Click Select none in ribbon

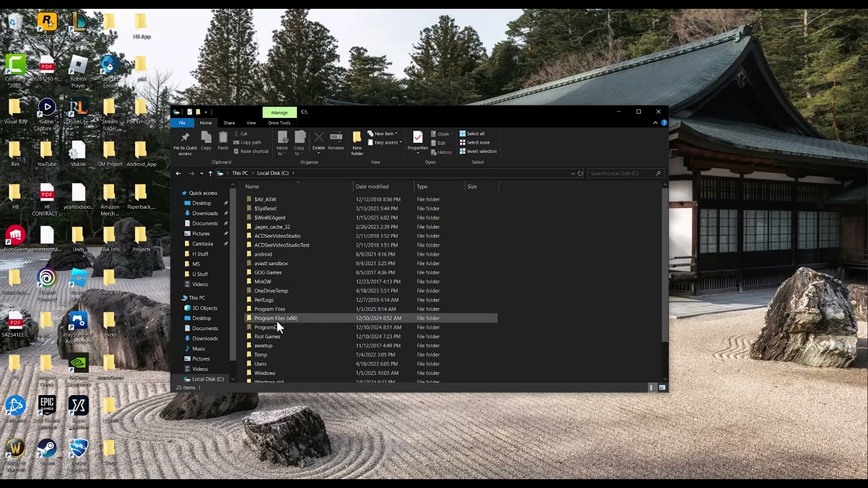point(474,142)
